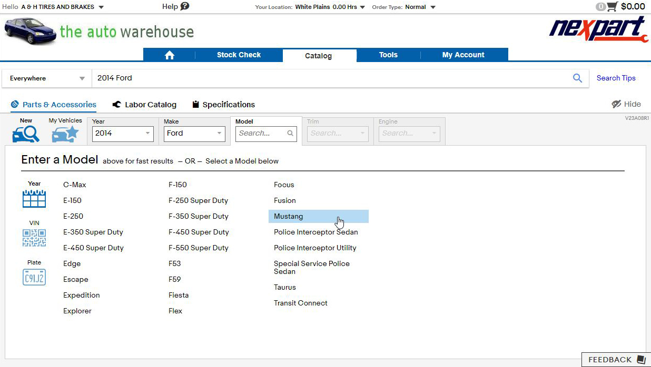651x367 pixels.
Task: Open the Make Ford dropdown
Action: point(194,134)
